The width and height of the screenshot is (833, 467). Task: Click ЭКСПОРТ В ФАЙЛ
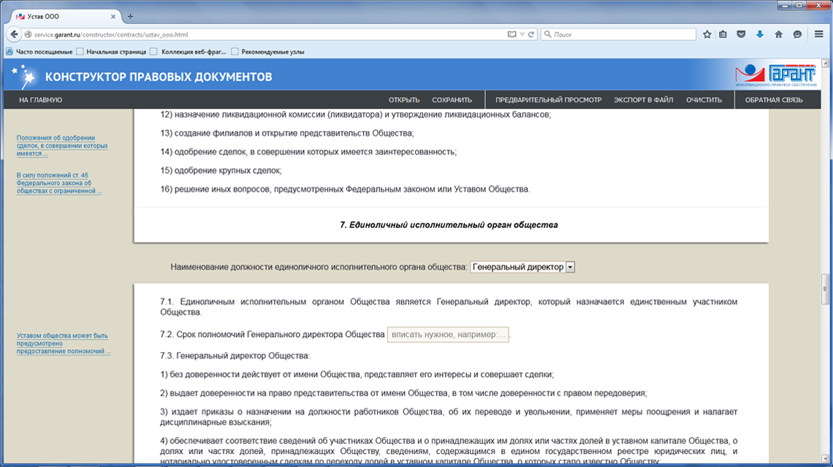(643, 100)
